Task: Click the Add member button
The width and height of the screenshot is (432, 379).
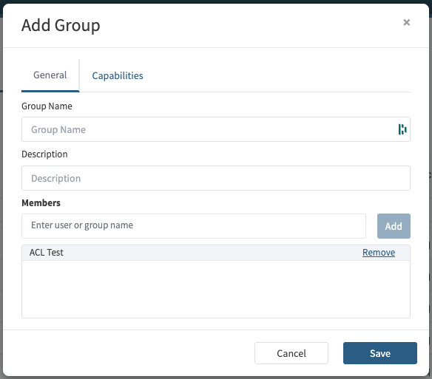Action: [394, 225]
